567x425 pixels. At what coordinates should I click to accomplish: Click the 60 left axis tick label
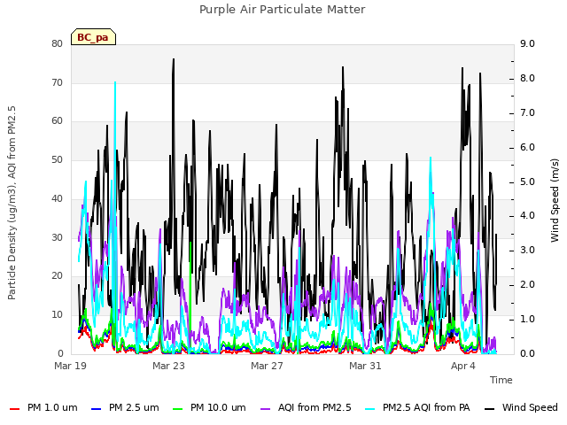coord(58,121)
